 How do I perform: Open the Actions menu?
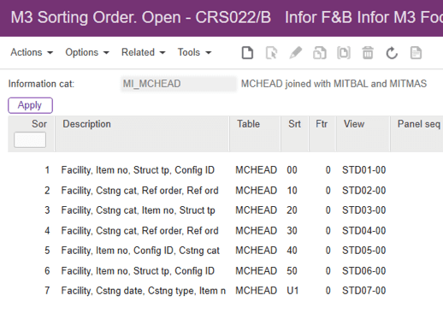click(32, 52)
